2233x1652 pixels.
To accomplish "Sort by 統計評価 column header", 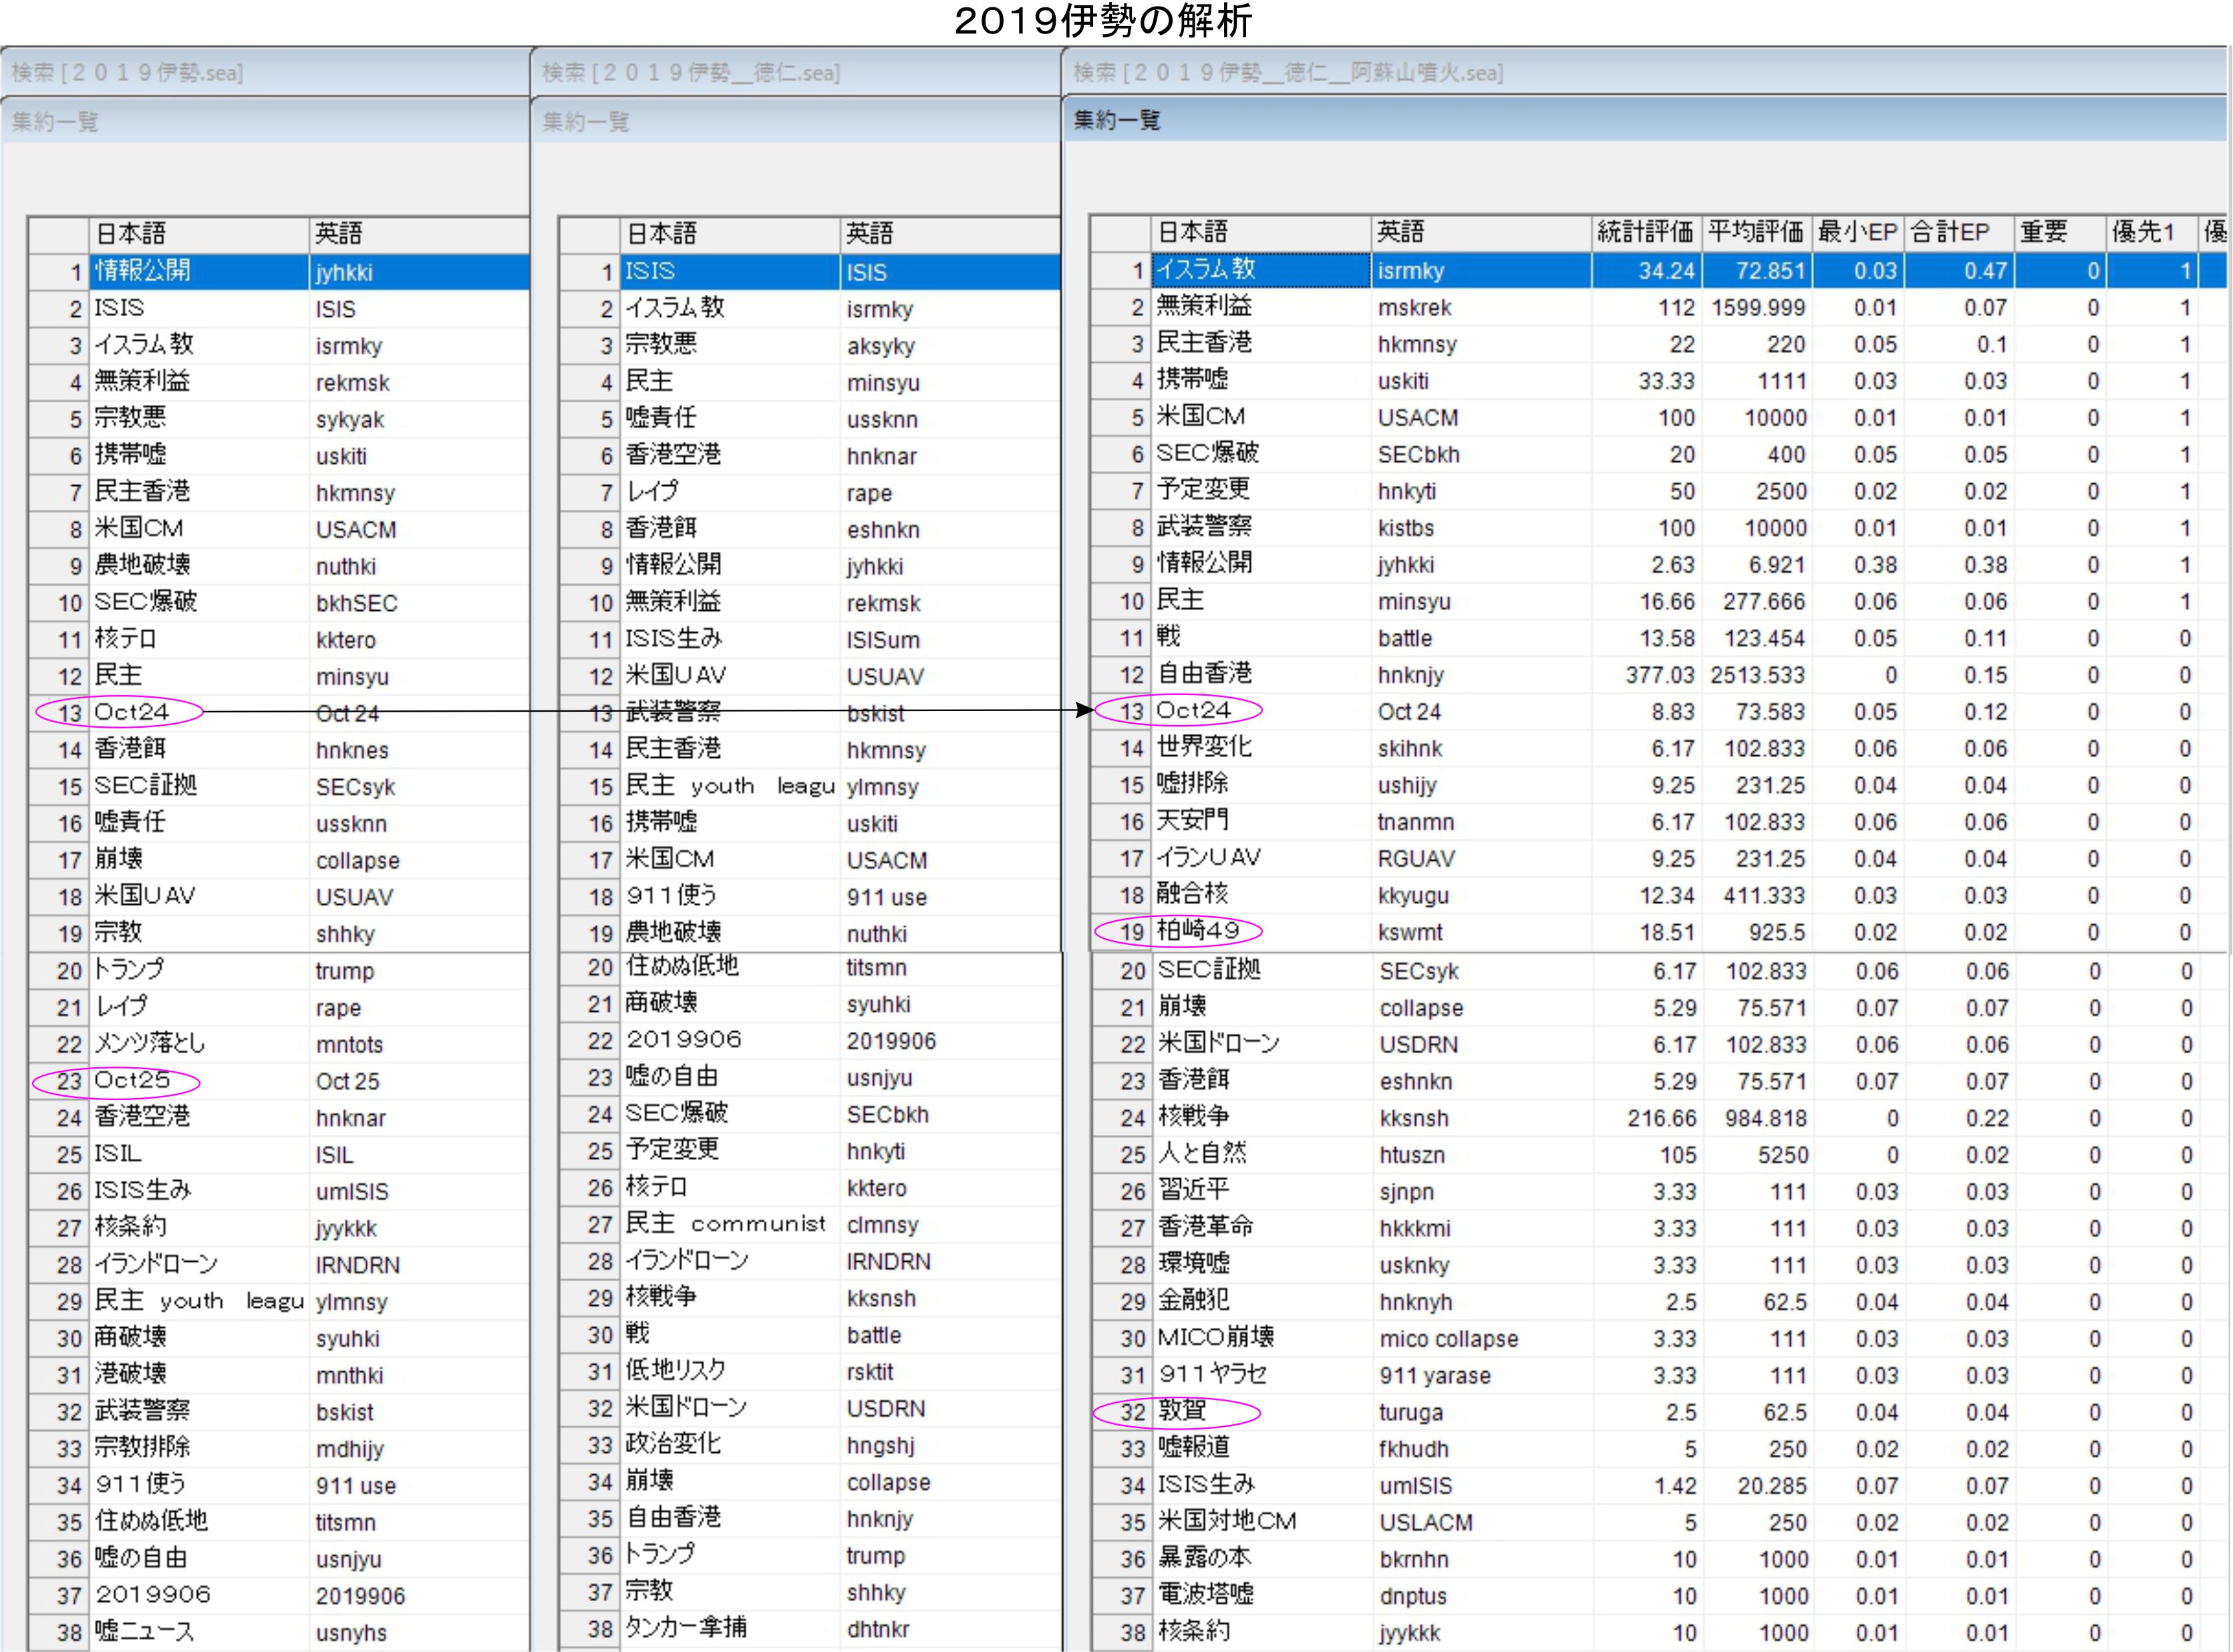I will (x=1645, y=232).
